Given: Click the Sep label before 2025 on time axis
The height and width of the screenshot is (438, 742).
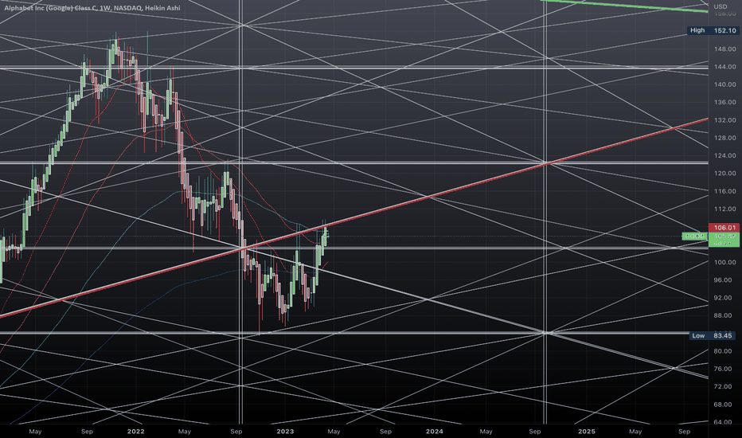Looking at the screenshot, I should [535, 432].
